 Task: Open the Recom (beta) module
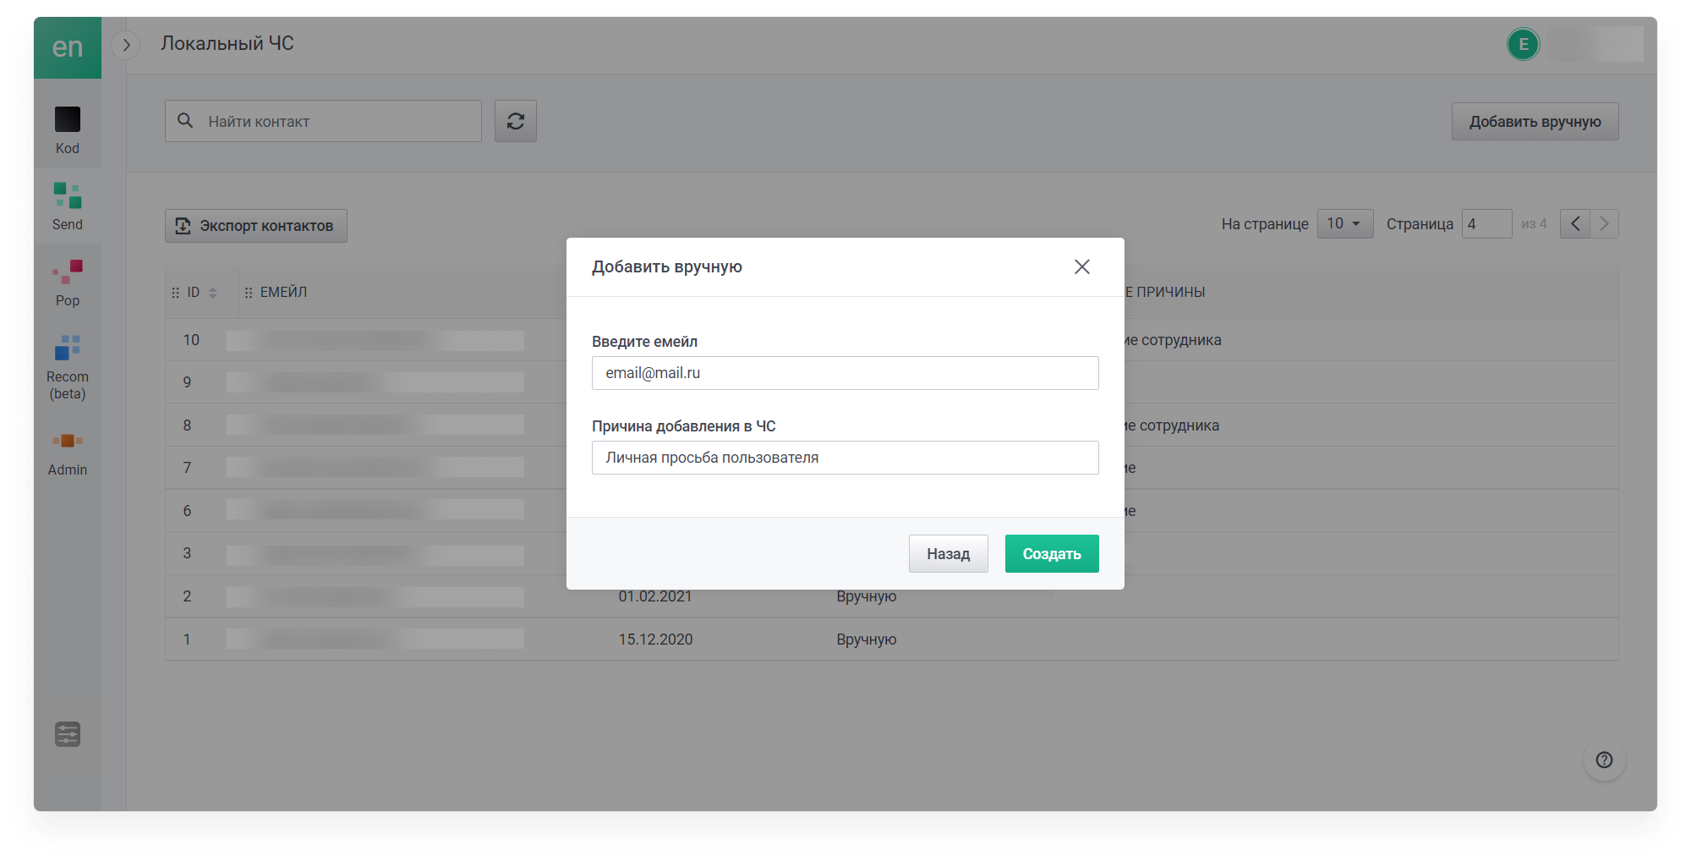pos(68,366)
